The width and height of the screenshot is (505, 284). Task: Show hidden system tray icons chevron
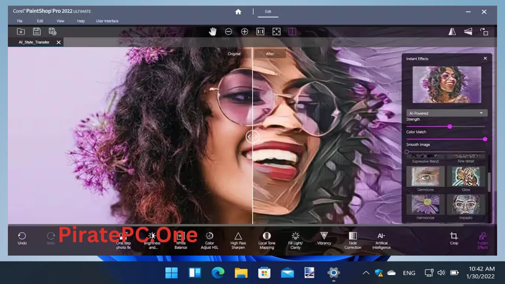coord(366,273)
